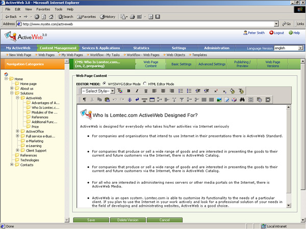Open the Help link in header
The image size is (306, 229).
click(294, 33)
